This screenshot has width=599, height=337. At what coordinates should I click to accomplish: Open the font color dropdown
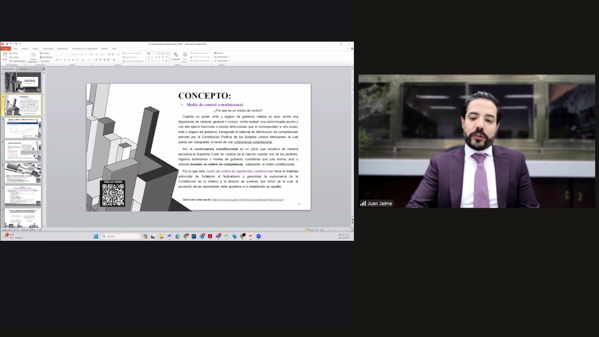tap(92, 60)
